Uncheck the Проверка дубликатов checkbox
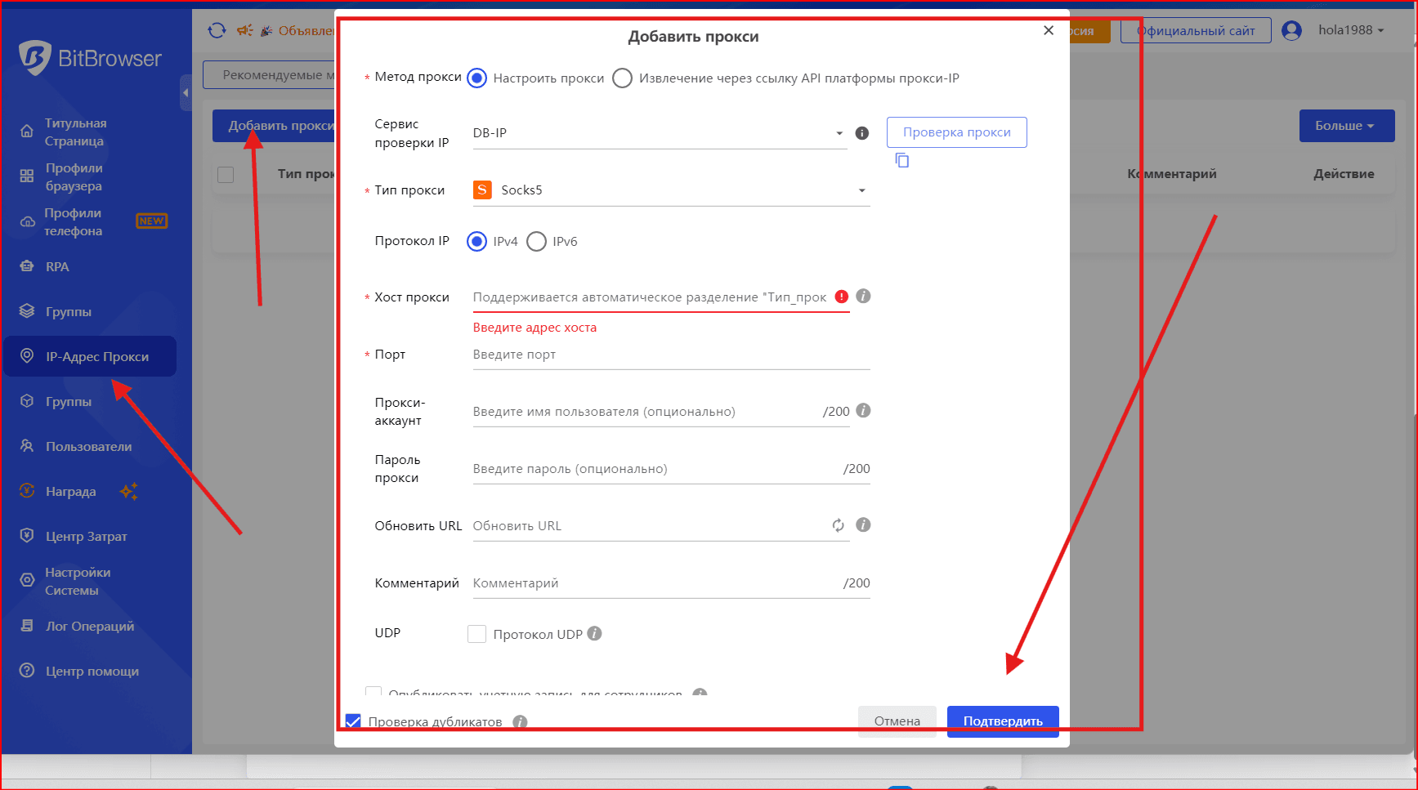 [353, 721]
